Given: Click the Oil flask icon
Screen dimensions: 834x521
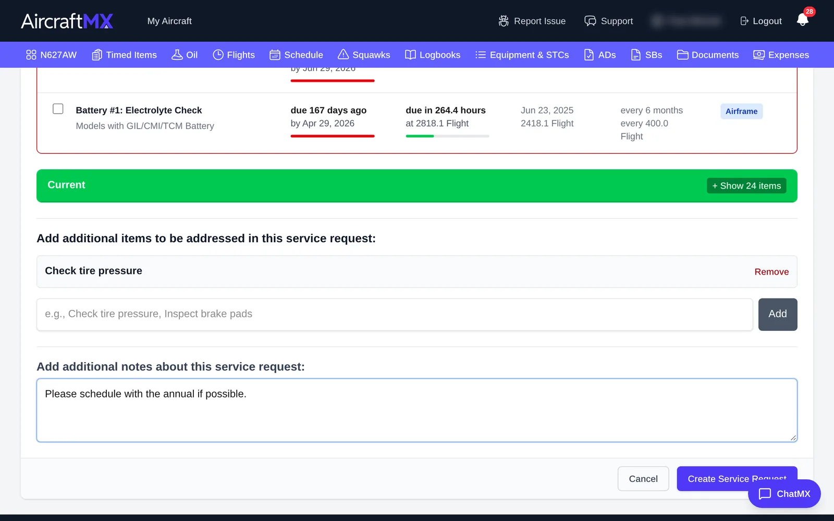Looking at the screenshot, I should coord(177,55).
